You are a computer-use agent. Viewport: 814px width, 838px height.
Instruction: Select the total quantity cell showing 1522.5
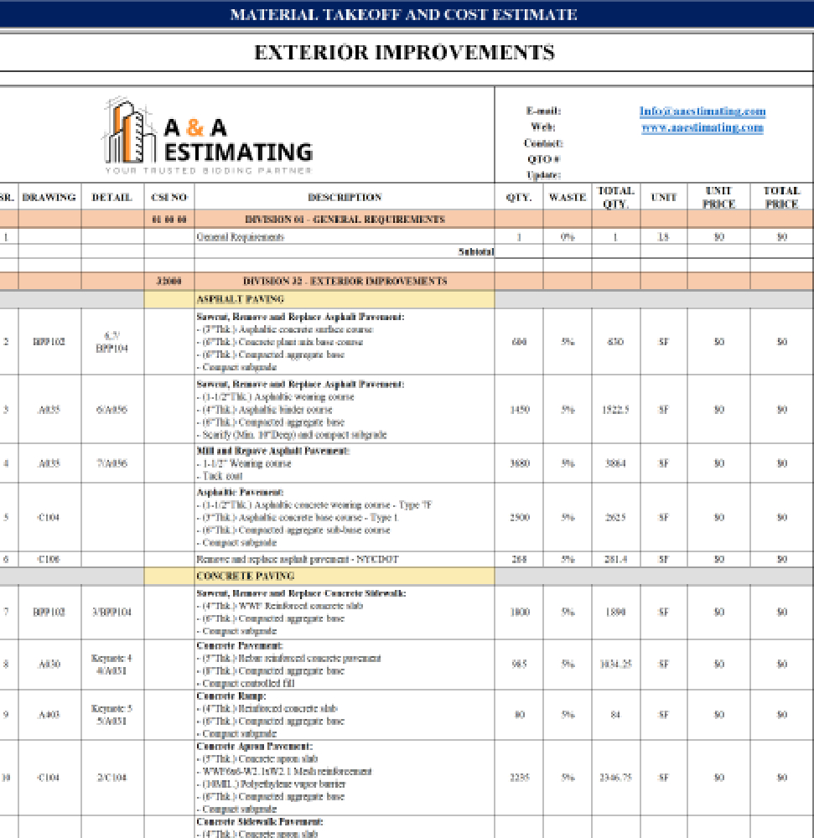click(615, 411)
